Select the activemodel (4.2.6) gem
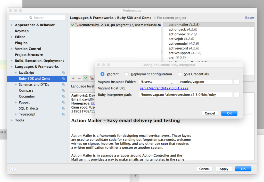This screenshot has height=182, width=264. 209,44
